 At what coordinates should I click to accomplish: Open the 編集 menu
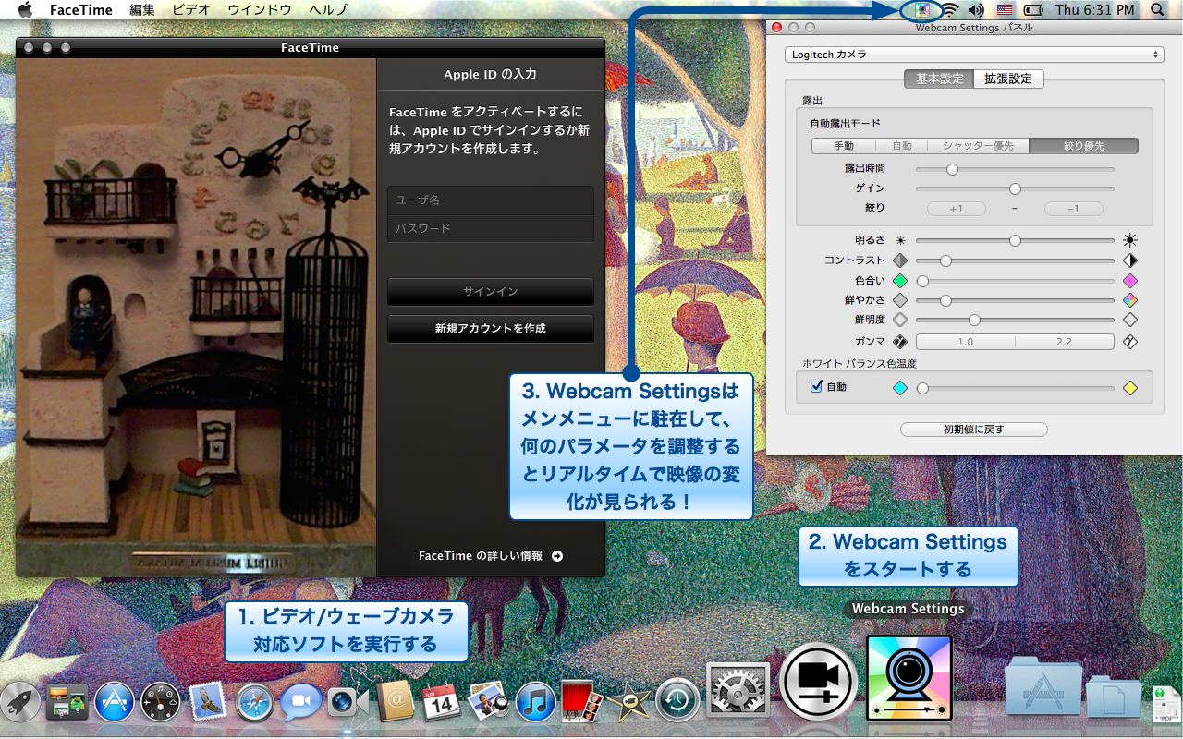click(142, 10)
